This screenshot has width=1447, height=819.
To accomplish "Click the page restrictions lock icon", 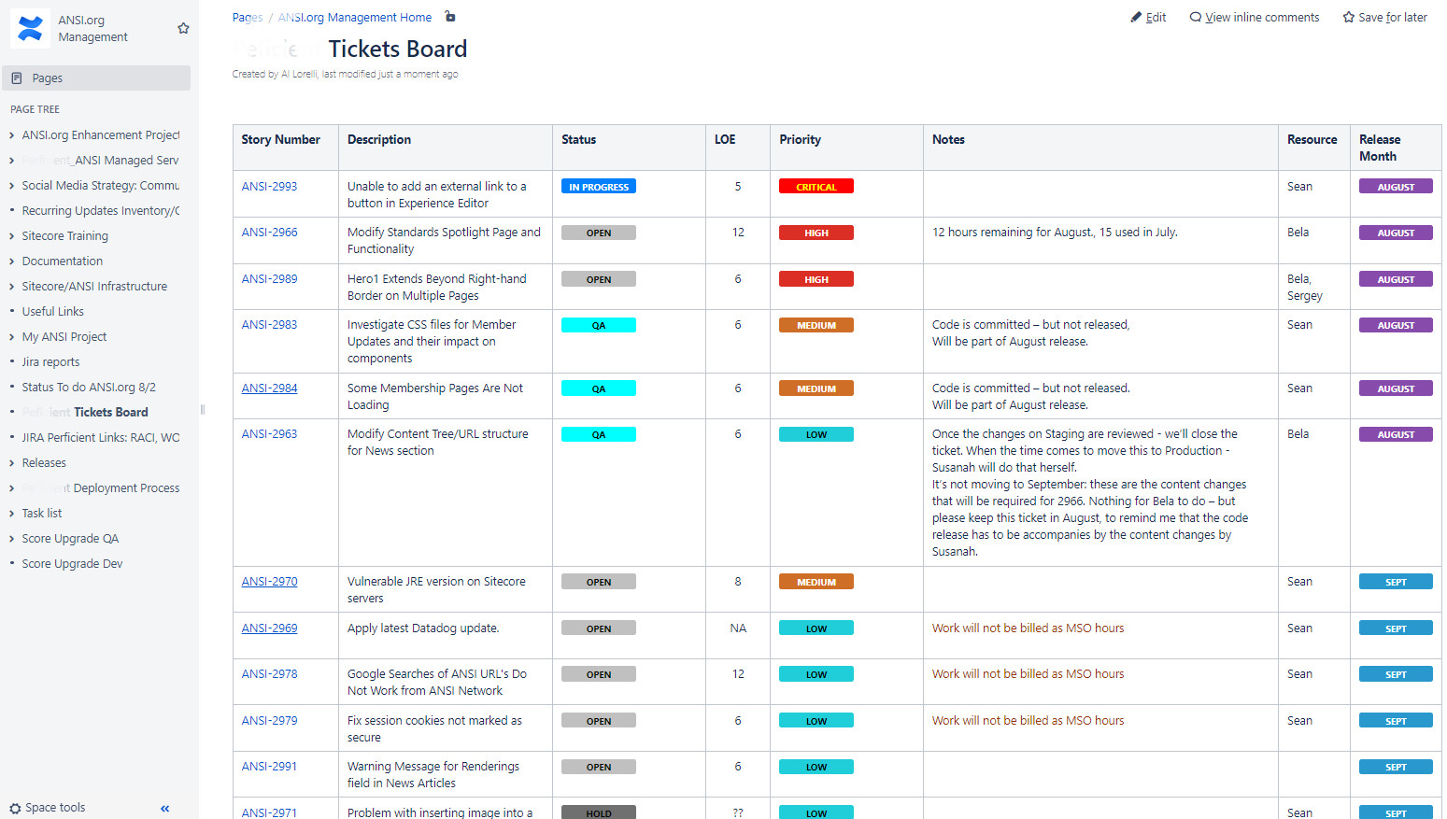I will pyautogui.click(x=449, y=17).
